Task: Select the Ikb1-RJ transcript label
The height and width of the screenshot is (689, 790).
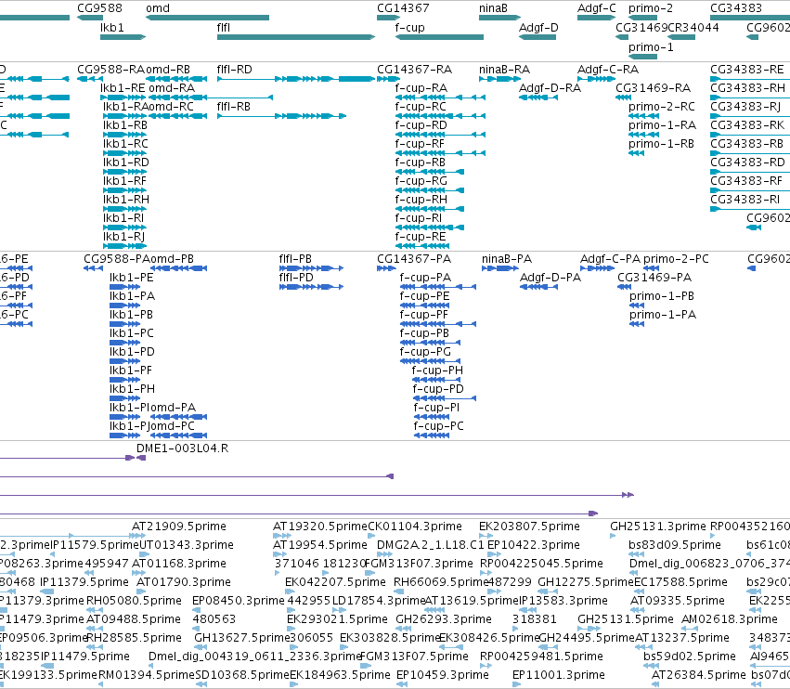Action: coord(124,237)
